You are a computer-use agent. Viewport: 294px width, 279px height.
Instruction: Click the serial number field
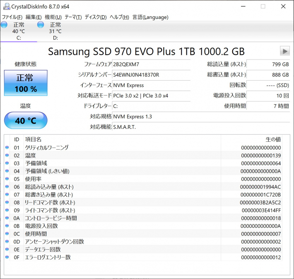click(x=151, y=75)
